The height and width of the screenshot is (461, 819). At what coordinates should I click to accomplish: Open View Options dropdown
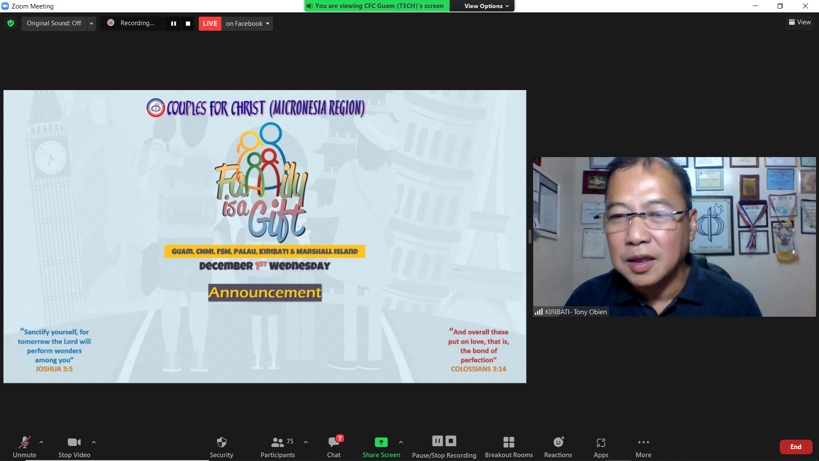(x=486, y=6)
